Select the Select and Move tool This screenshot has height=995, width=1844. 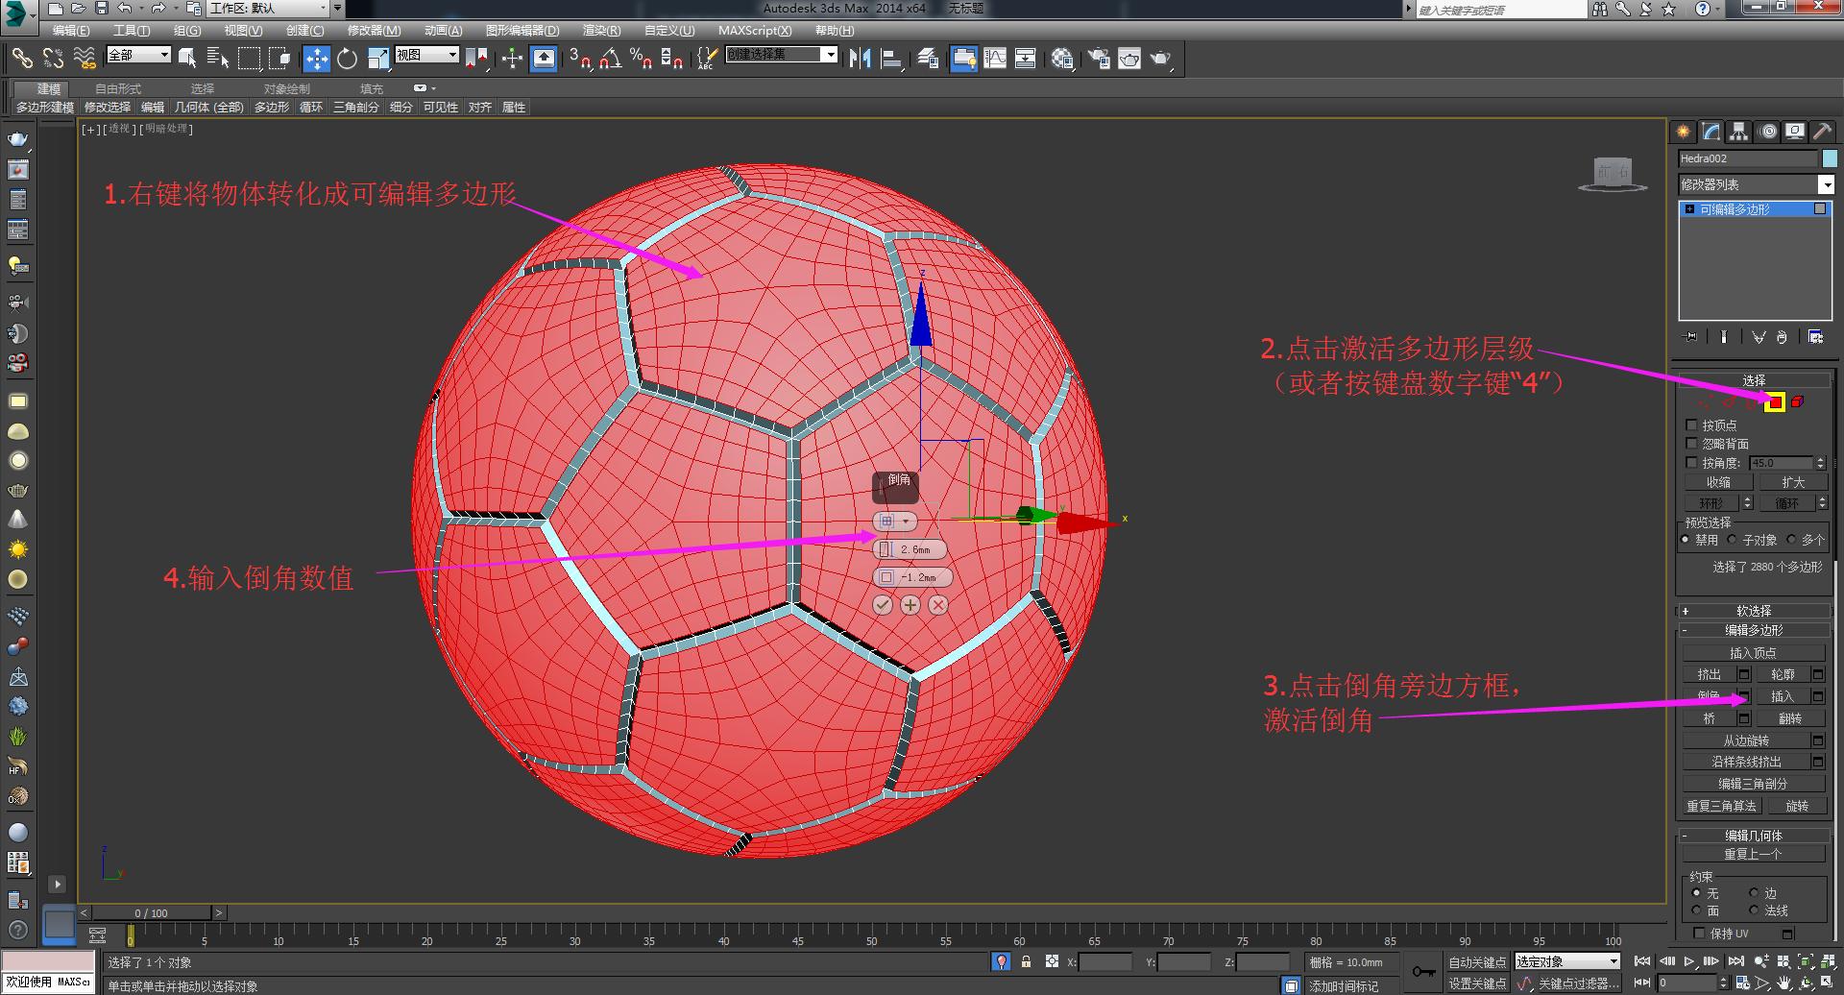coord(315,59)
